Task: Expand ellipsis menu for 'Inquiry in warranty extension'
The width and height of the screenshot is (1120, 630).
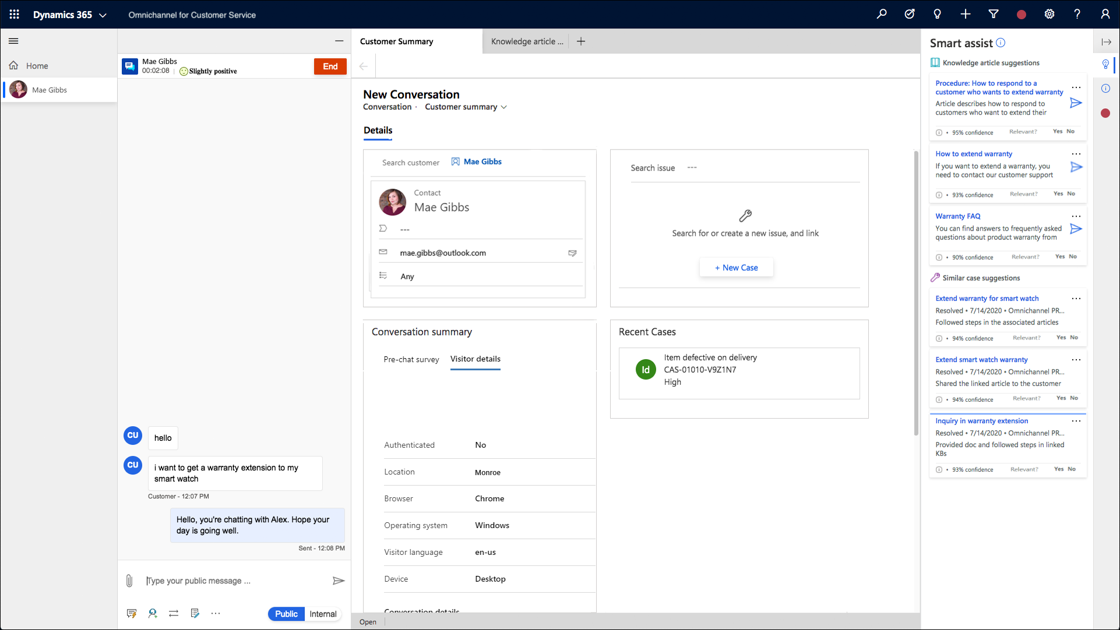Action: coord(1077,420)
